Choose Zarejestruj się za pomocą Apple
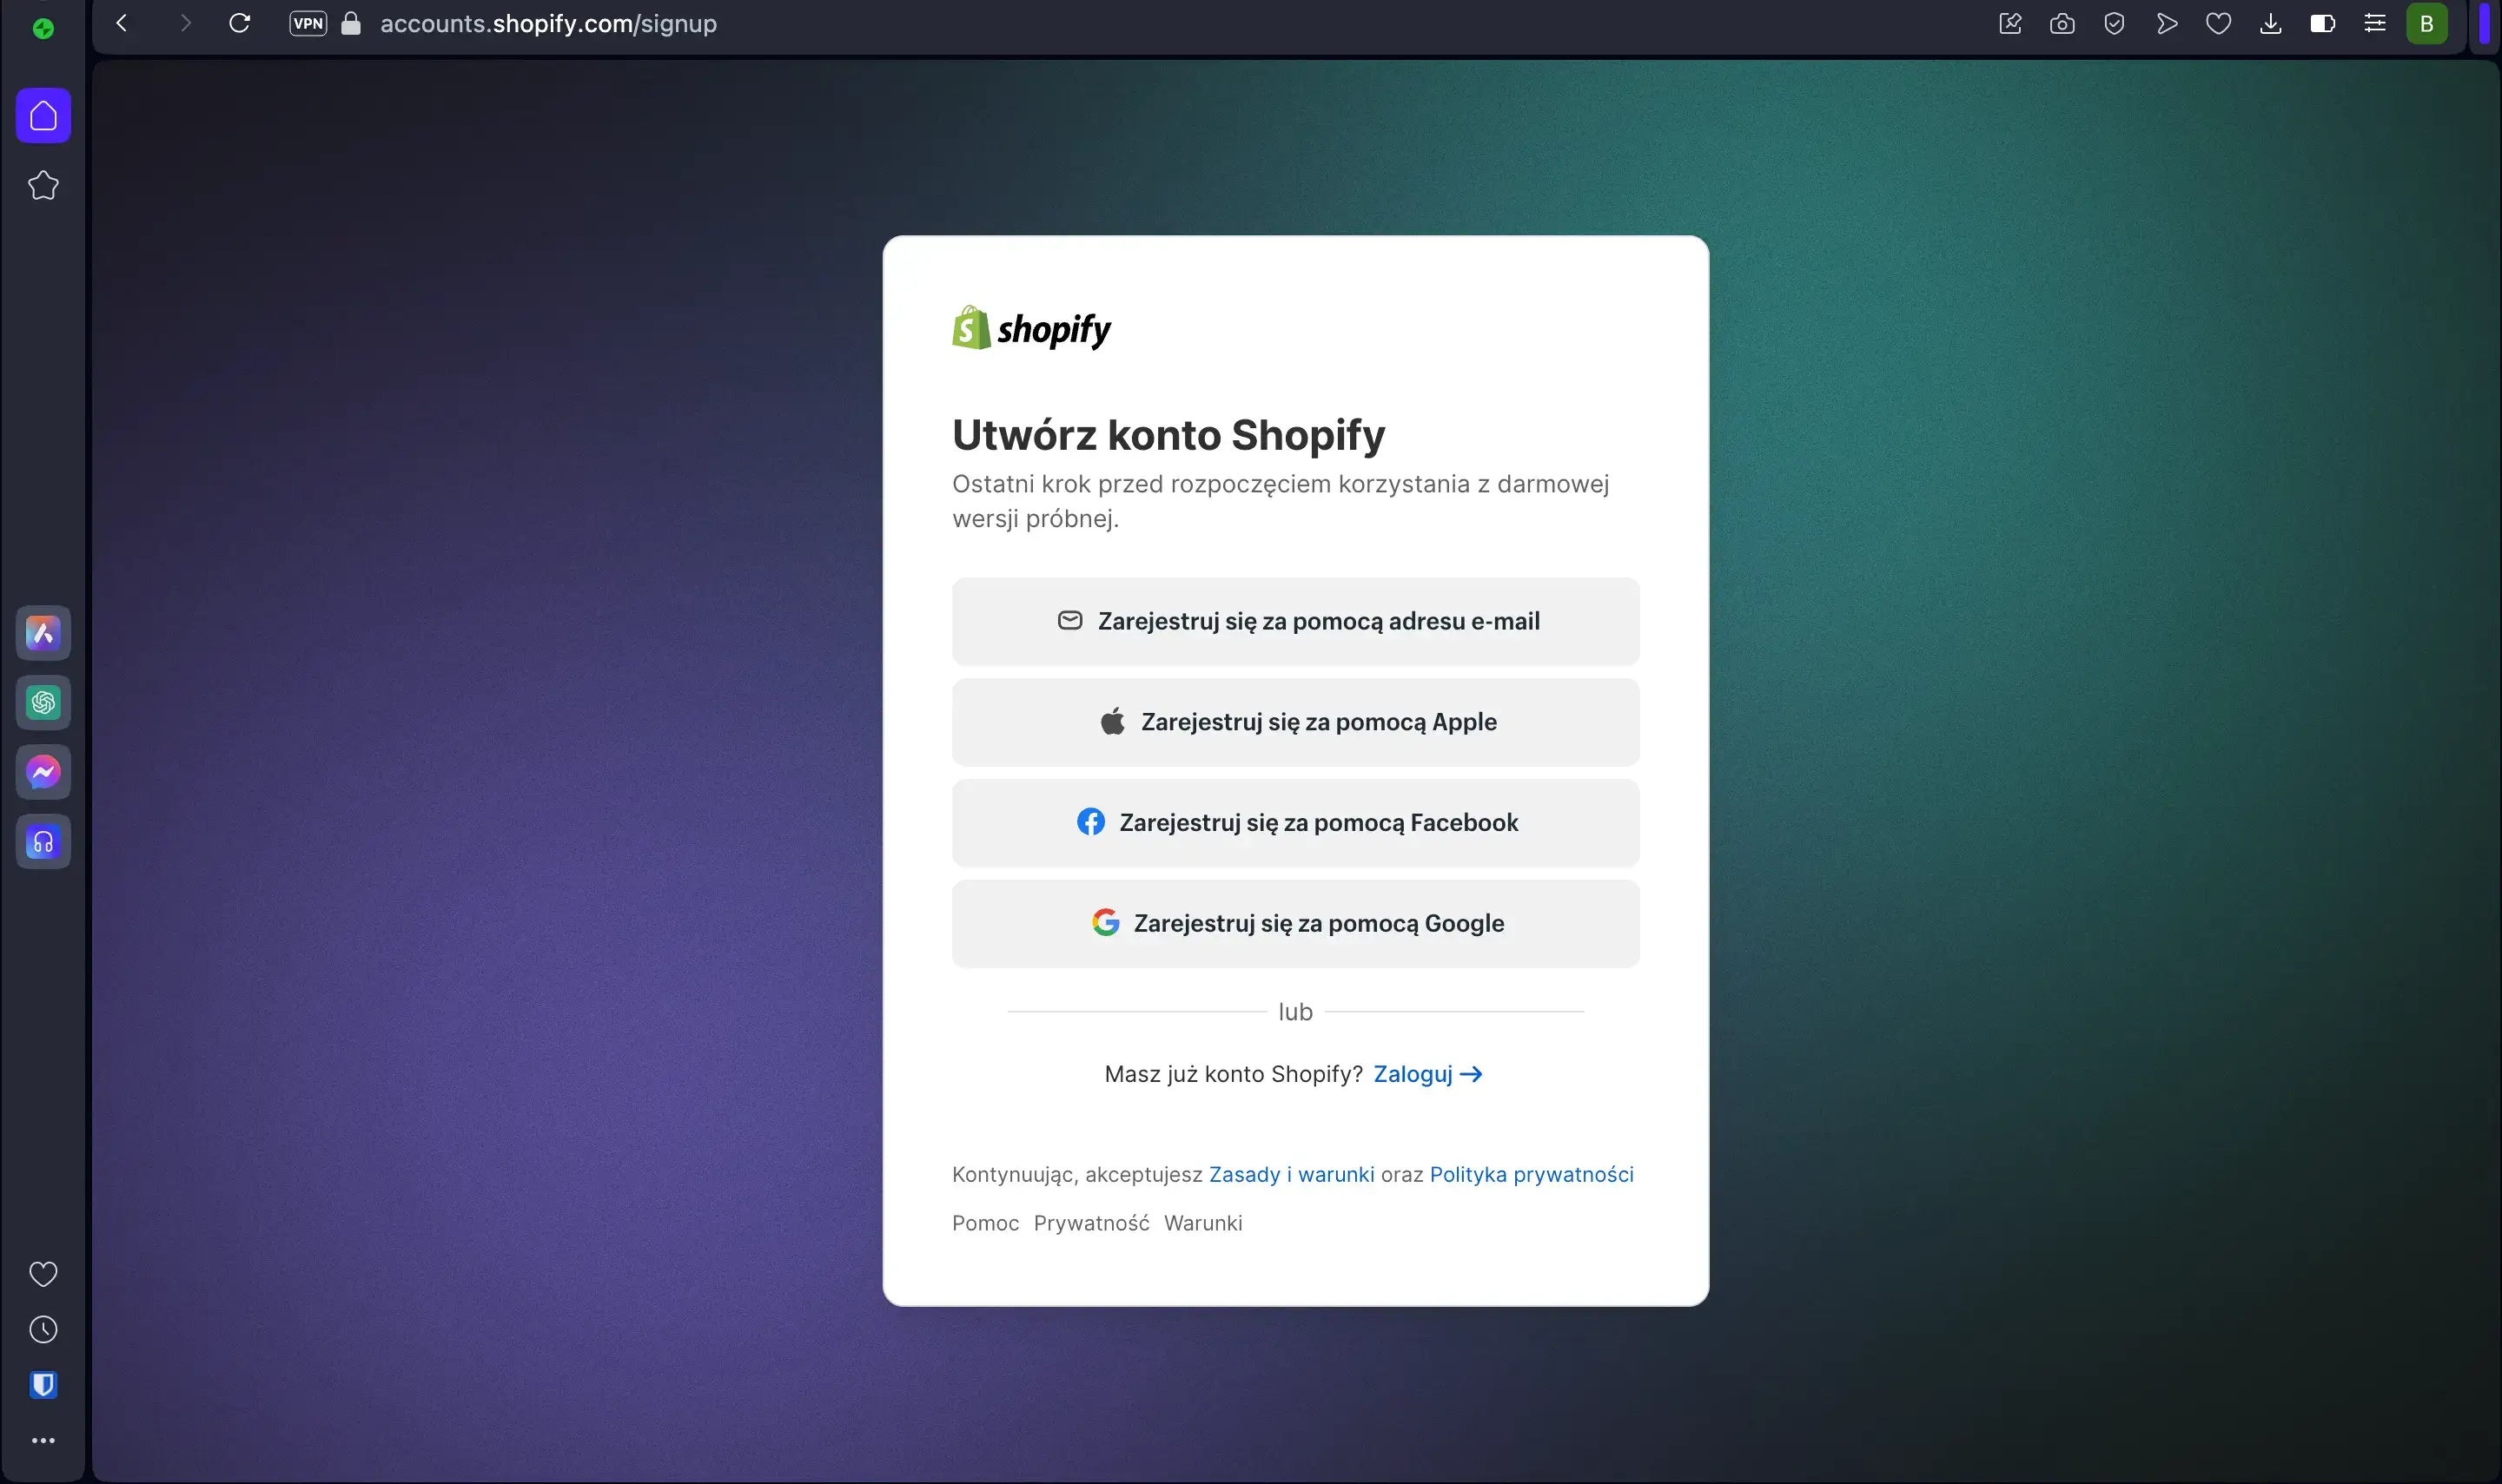Image resolution: width=2502 pixels, height=1484 pixels. 1295,722
